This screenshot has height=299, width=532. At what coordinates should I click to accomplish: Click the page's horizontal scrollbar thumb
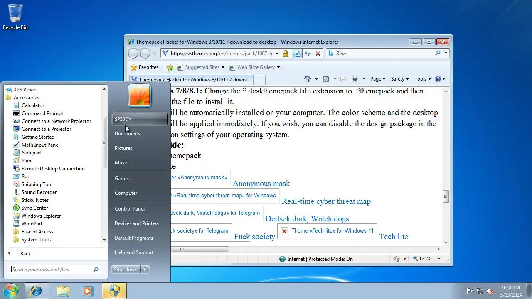tap(199, 249)
